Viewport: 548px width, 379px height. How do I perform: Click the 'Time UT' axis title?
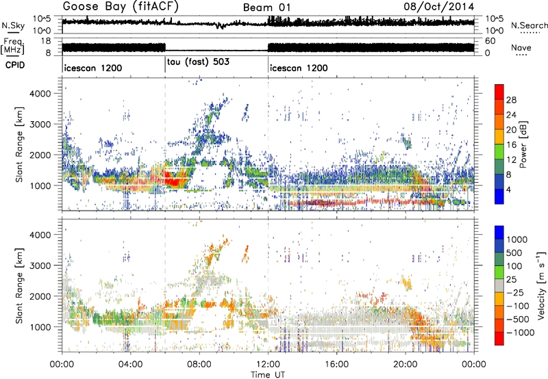268,375
